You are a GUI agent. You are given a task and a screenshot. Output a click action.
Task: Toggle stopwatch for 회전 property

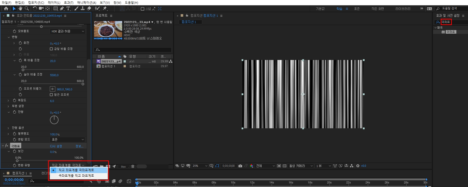coord(20,43)
